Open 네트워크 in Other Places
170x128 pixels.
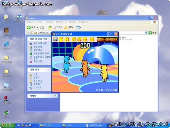(x=36, y=88)
